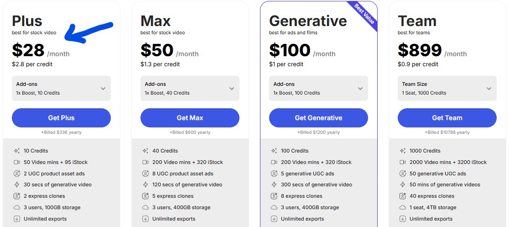Click the UGC ads icon in Generative plan
The image size is (509, 227).
275,174
